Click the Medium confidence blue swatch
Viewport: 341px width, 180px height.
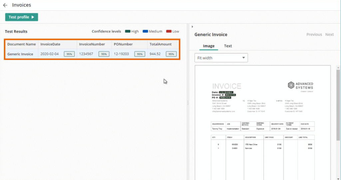click(x=145, y=31)
